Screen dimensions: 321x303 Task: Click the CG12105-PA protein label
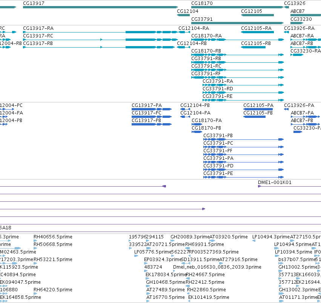pos(258,105)
